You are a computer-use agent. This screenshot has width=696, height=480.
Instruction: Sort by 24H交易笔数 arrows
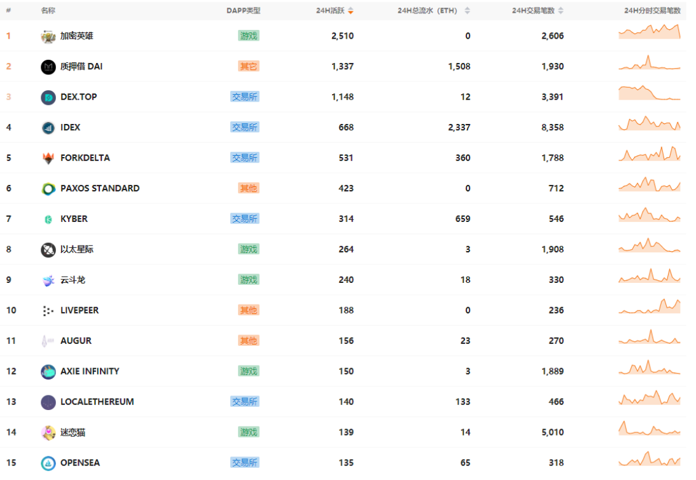(x=560, y=11)
